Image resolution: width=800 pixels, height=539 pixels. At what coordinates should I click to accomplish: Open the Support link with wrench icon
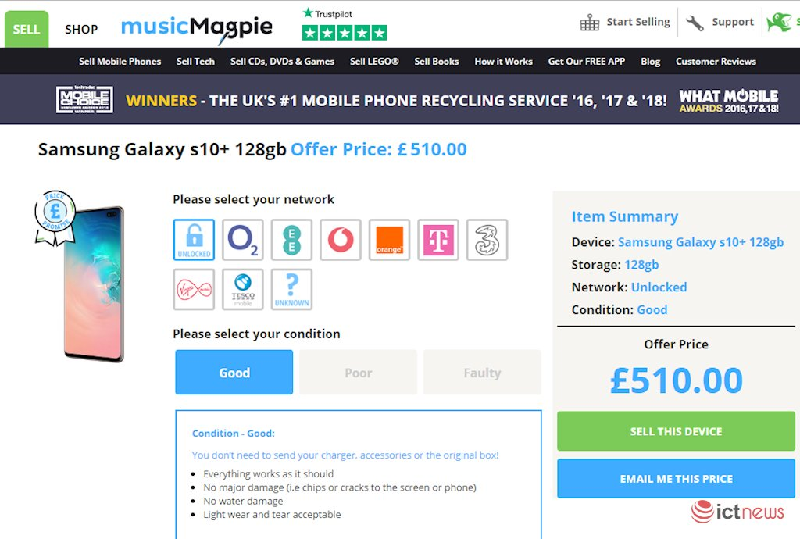tap(720, 22)
